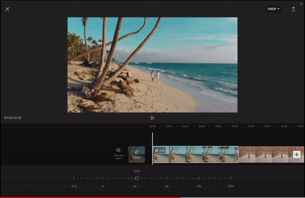
Task: Play the video preview
Action: [x=152, y=118]
